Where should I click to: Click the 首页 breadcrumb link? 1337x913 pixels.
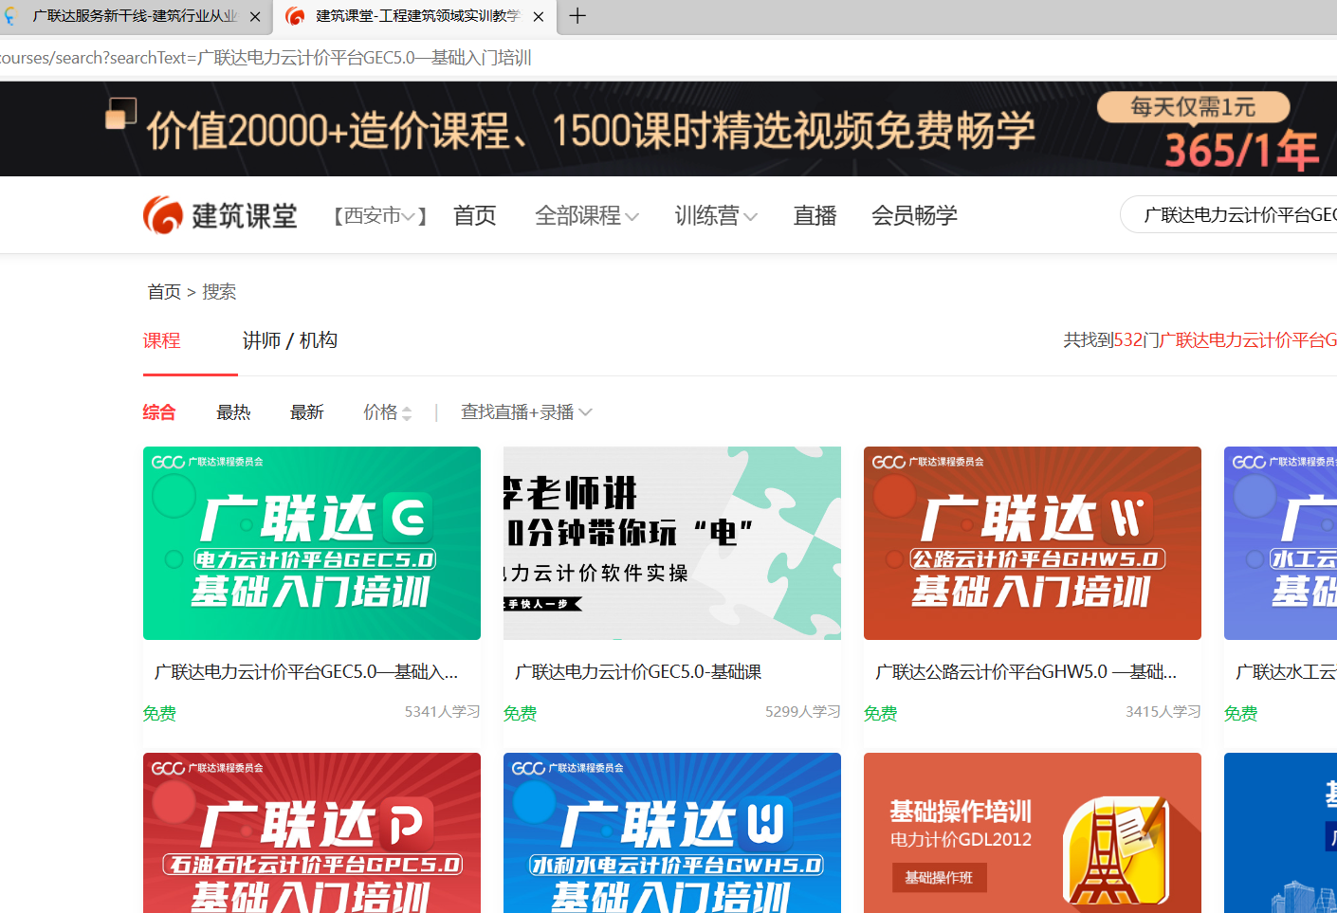pyautogui.click(x=164, y=292)
